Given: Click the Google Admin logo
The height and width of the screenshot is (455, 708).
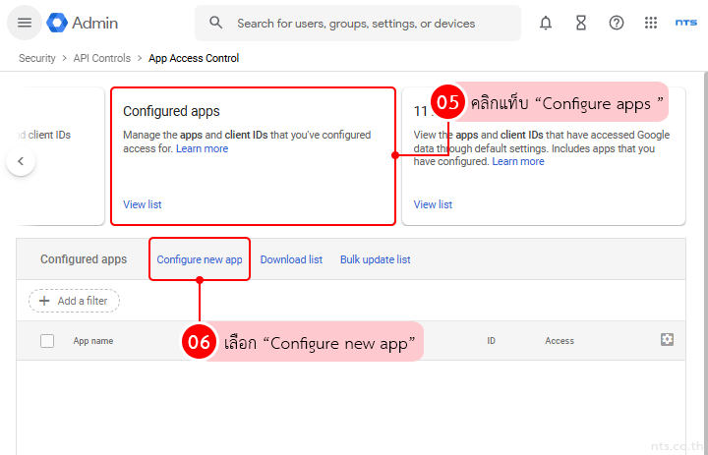Looking at the screenshot, I should click(x=83, y=23).
